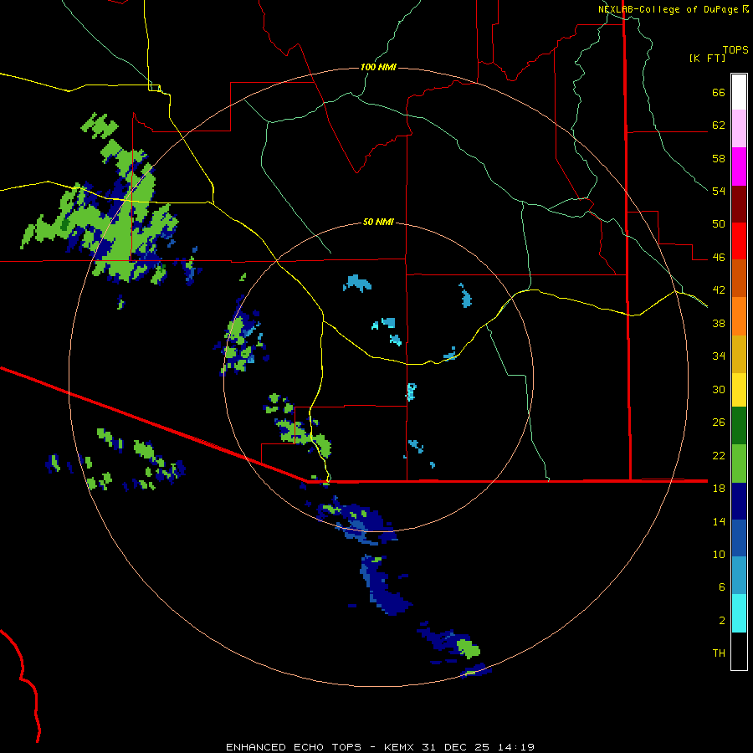
Task: Click the '54' legend value
Action: [x=719, y=191]
